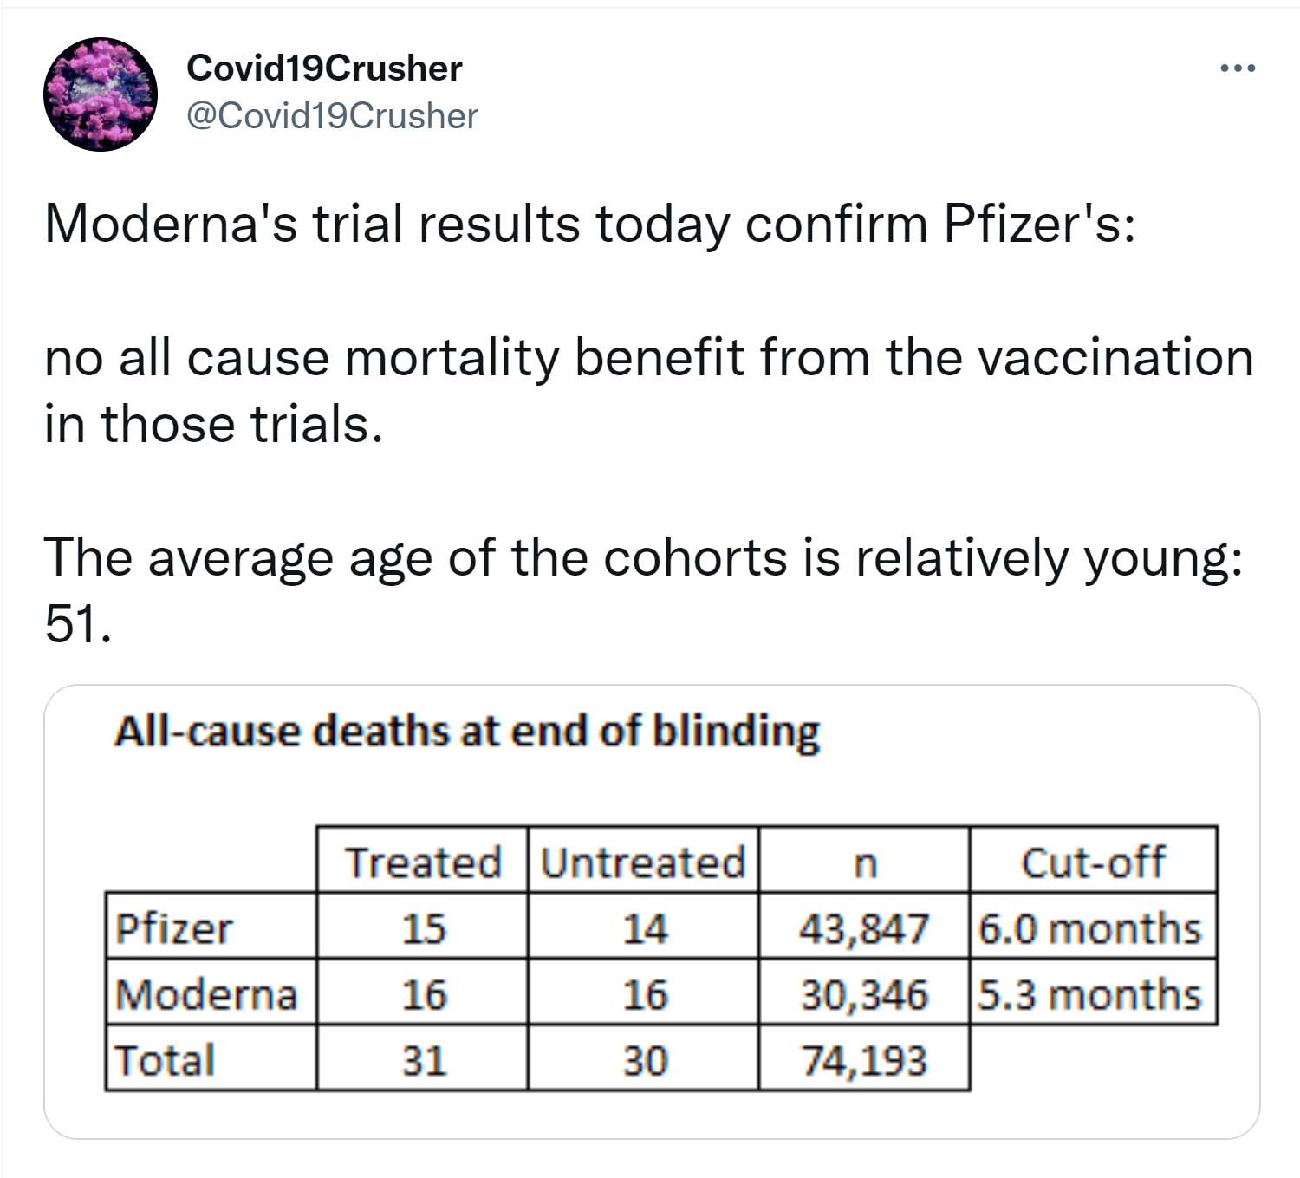
Task: Select the 'Pfizer' row label
Action: [174, 928]
